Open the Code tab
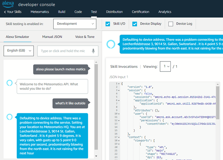The height and width of the screenshot is (160, 223). 78,12
